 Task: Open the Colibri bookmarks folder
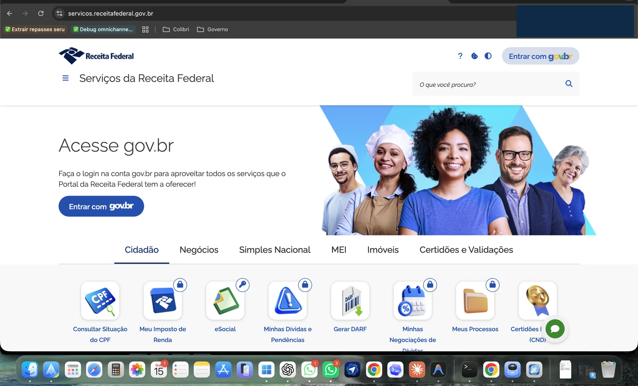pos(175,29)
